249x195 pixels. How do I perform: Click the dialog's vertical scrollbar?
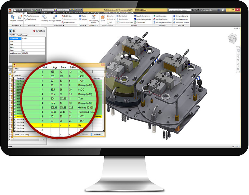(x=104, y=104)
